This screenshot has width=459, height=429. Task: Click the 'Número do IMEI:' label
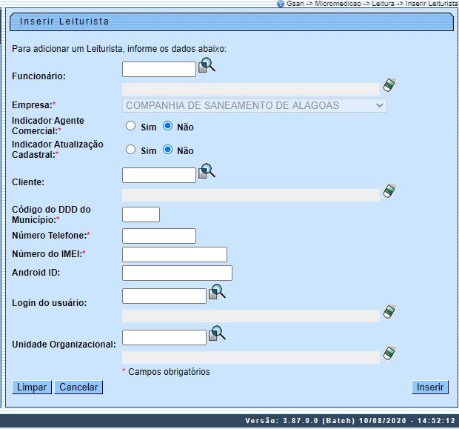pos(49,253)
